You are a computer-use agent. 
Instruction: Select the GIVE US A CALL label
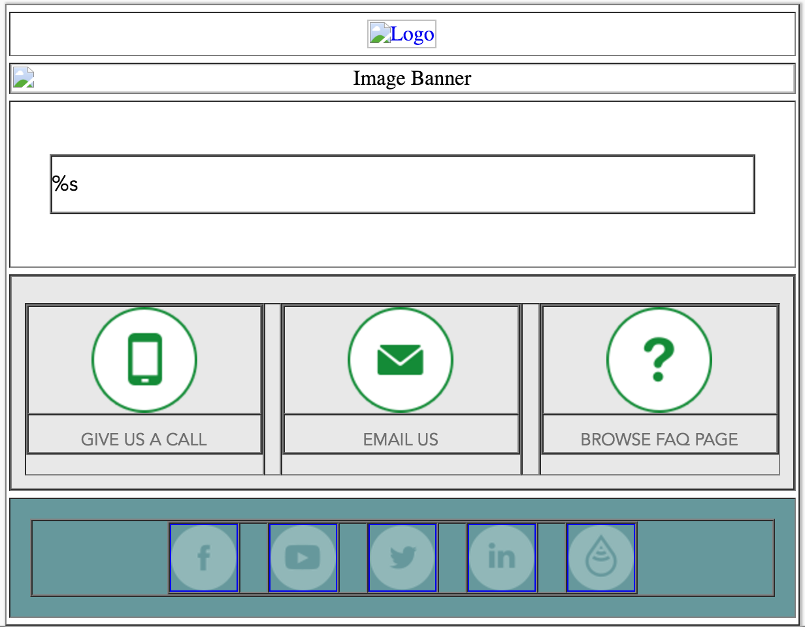point(144,440)
